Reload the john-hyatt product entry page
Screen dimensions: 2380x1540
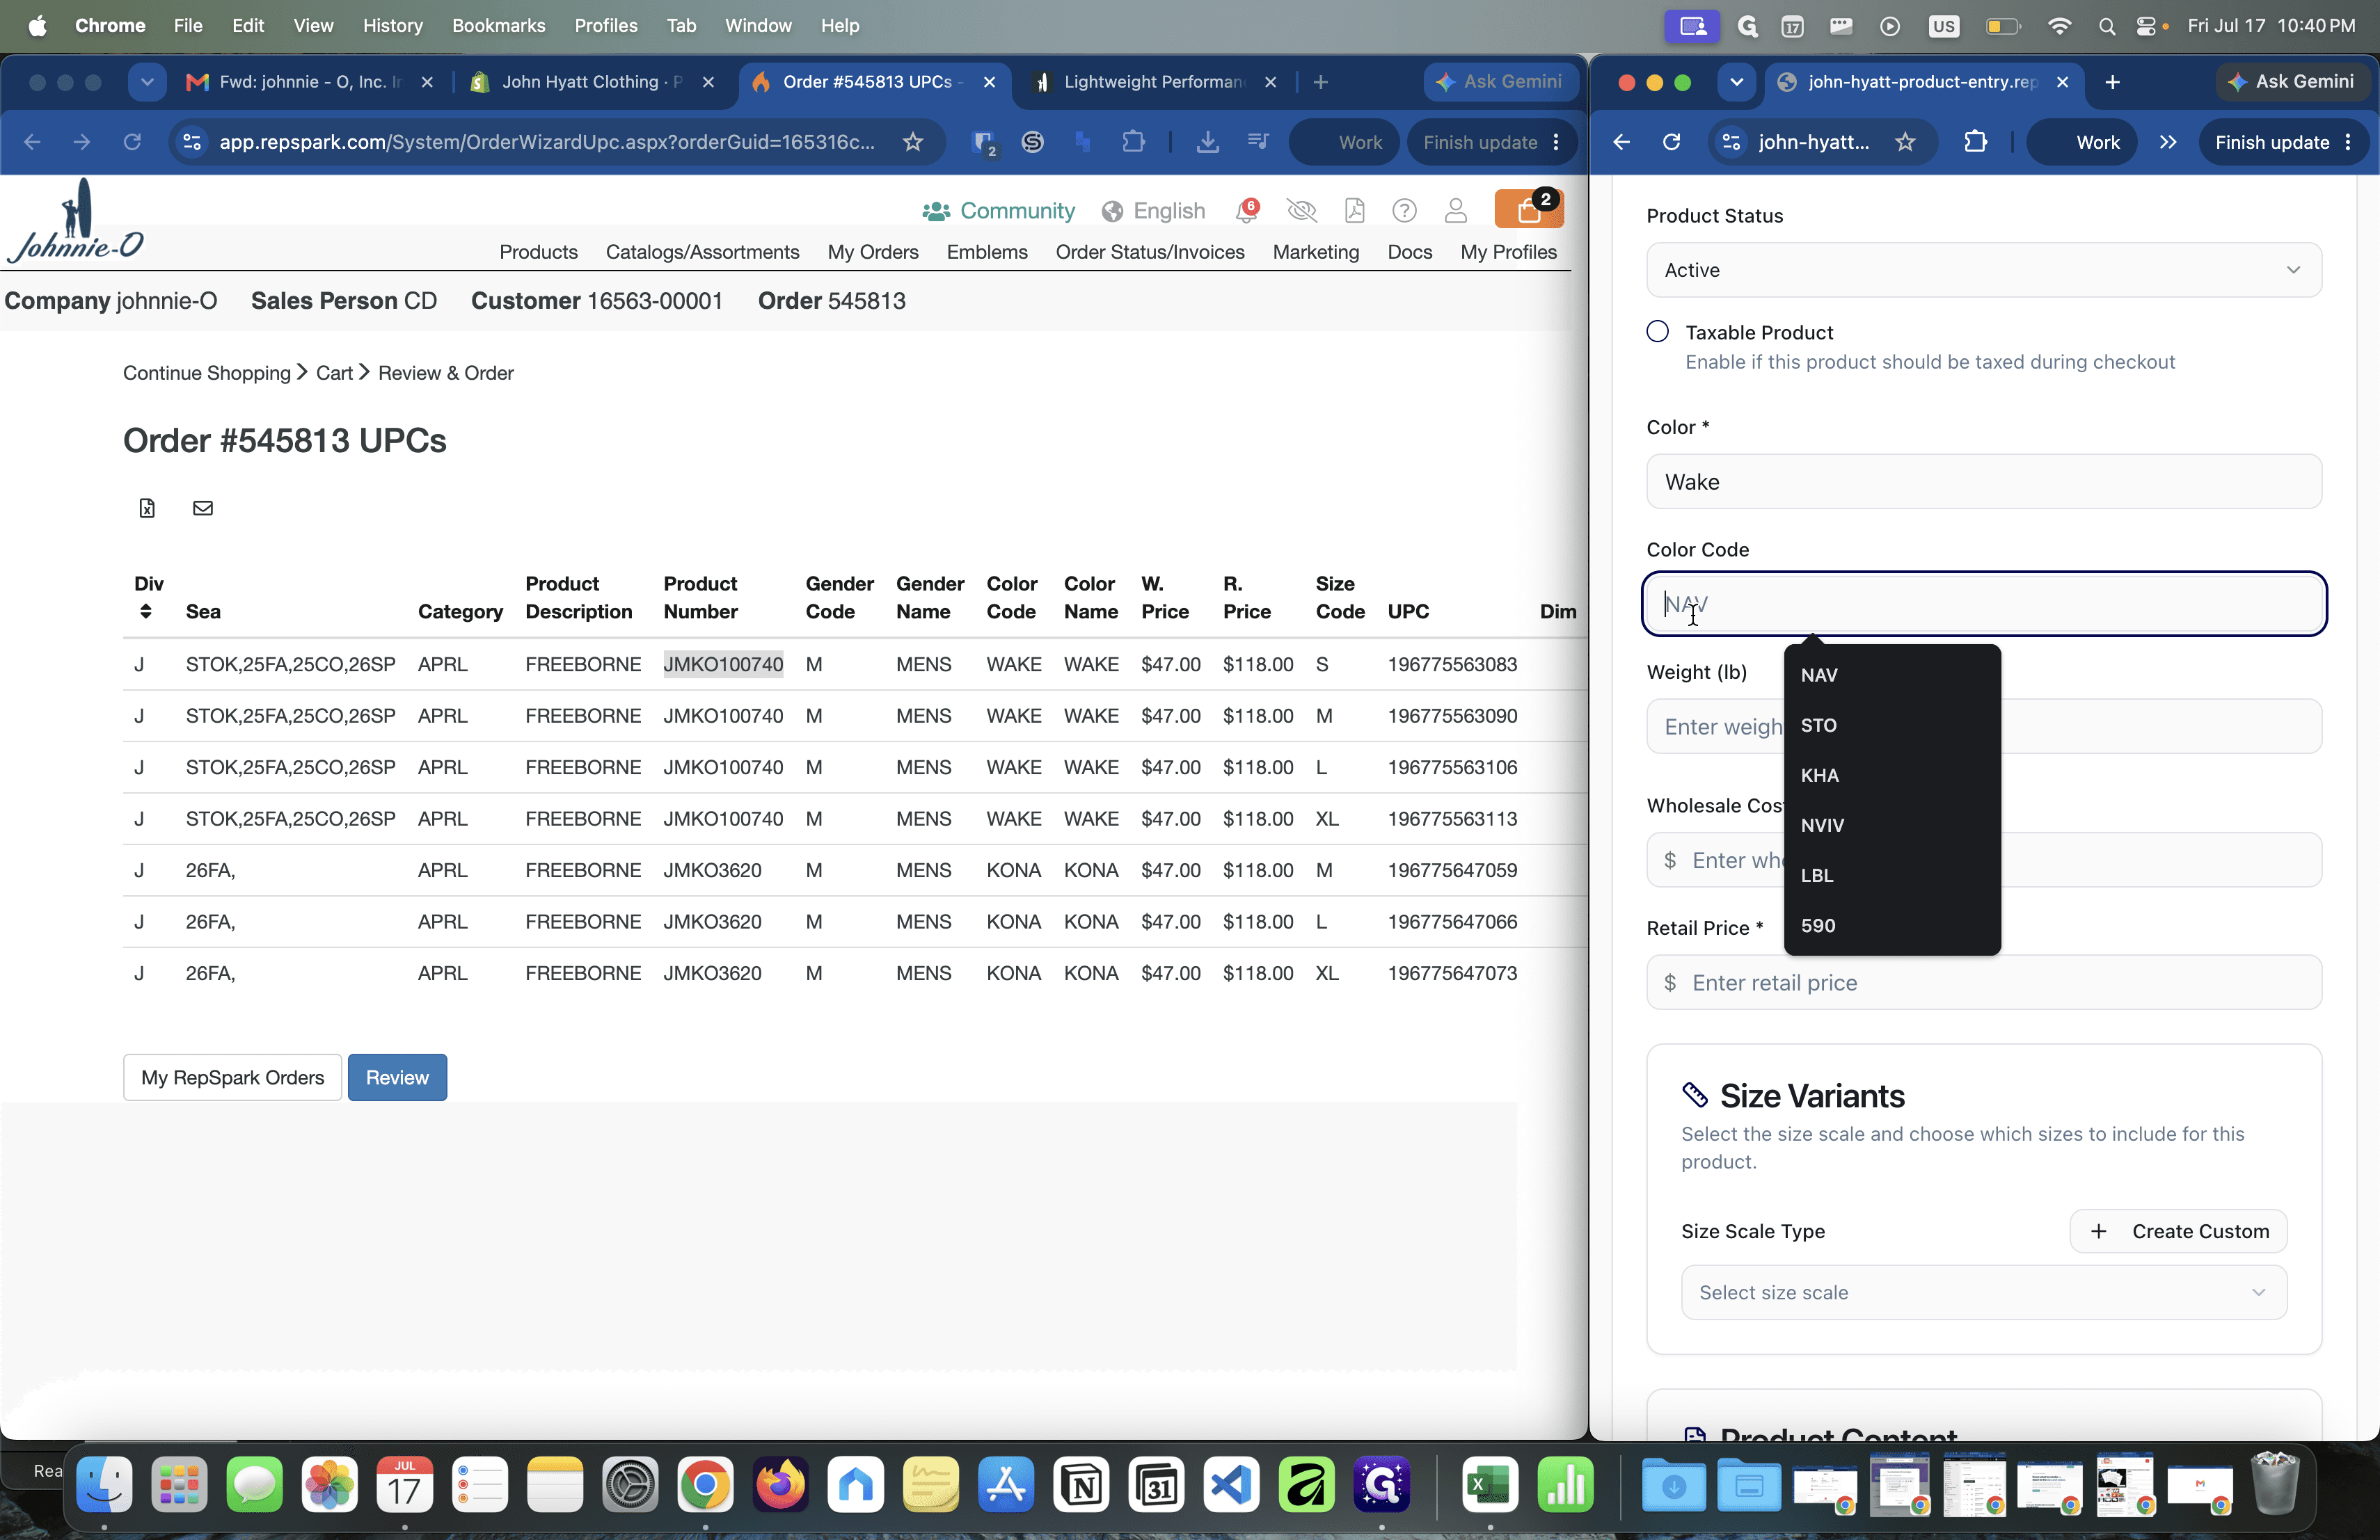point(1671,142)
